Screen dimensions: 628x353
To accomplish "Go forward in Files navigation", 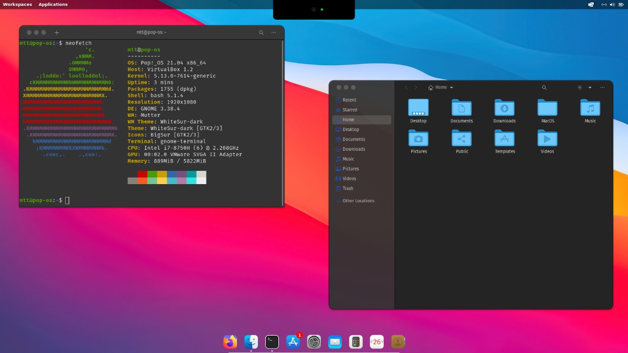I will click(416, 87).
